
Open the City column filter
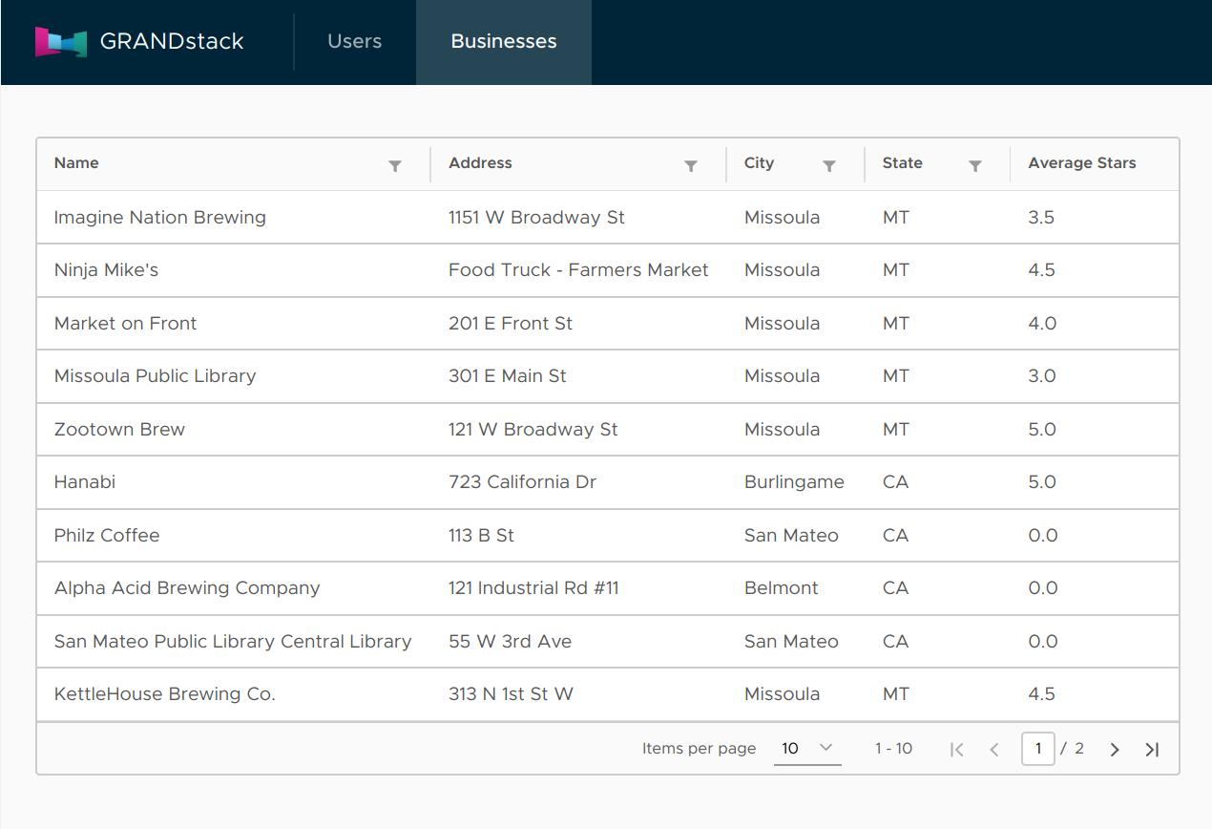click(829, 166)
